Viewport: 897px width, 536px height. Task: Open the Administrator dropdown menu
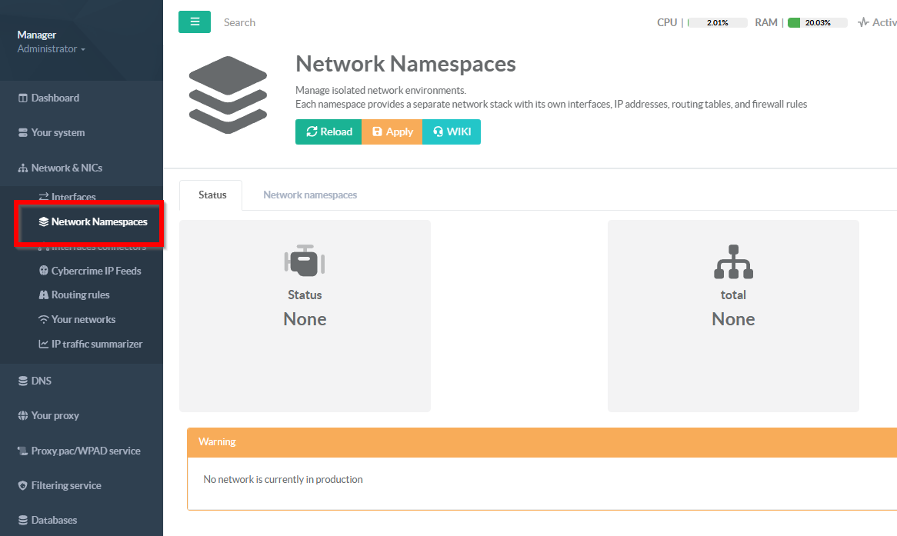pos(51,49)
